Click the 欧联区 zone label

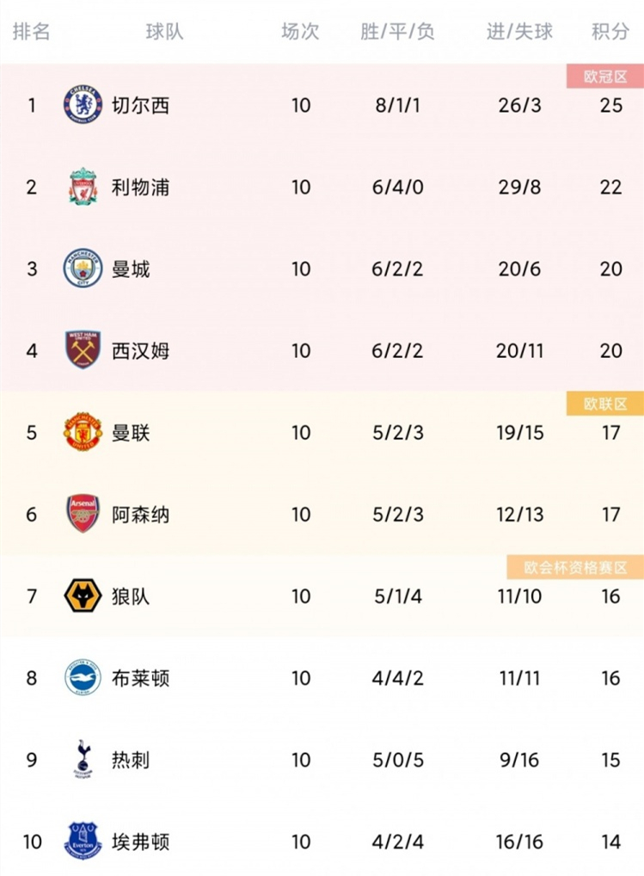(605, 404)
